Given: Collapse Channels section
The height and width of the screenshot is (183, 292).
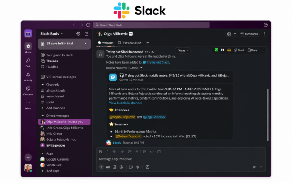Looking at the screenshot, I should 43,85.
